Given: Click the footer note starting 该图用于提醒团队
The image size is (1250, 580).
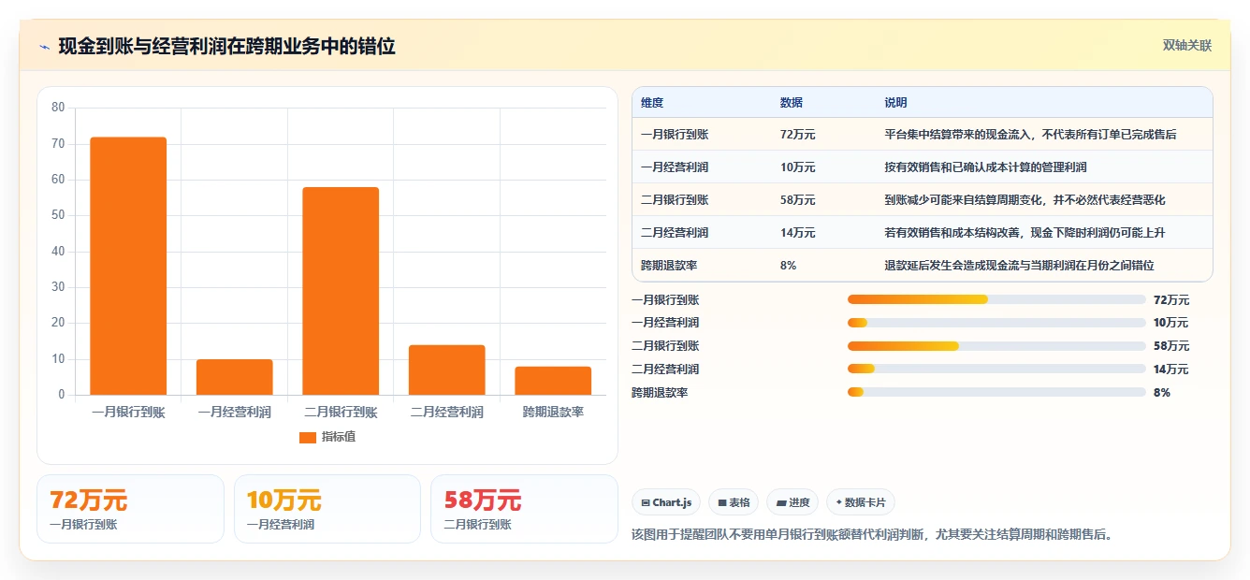Looking at the screenshot, I should 872,535.
